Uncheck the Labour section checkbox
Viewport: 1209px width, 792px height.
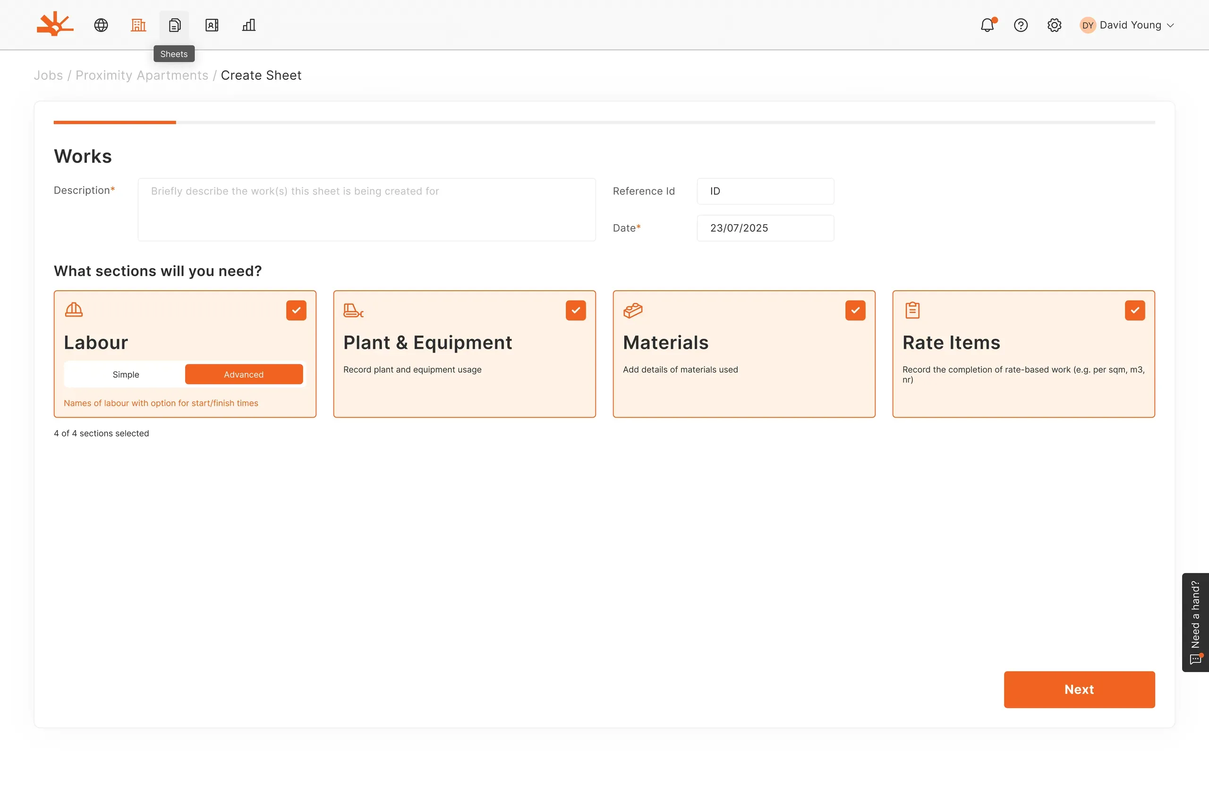pos(296,310)
